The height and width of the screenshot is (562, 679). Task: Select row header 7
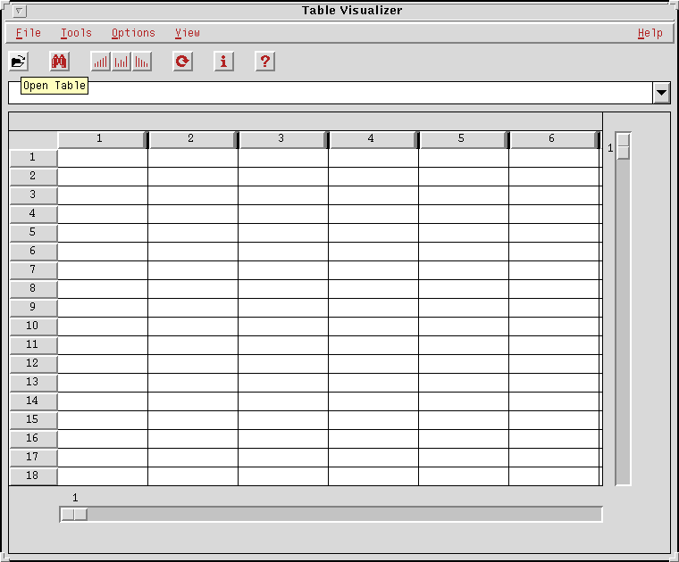point(33,270)
